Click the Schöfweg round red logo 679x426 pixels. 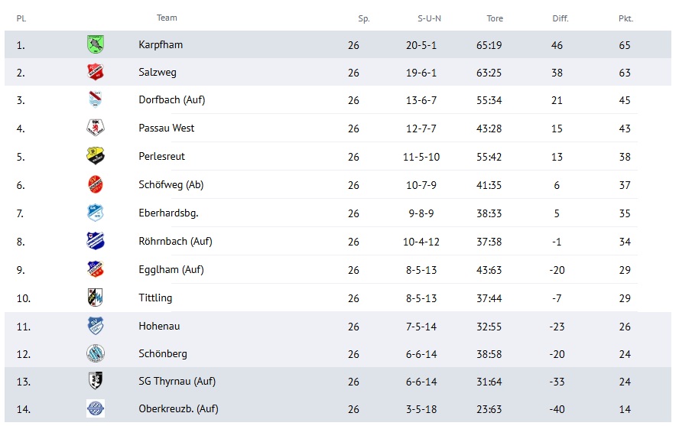(96, 184)
